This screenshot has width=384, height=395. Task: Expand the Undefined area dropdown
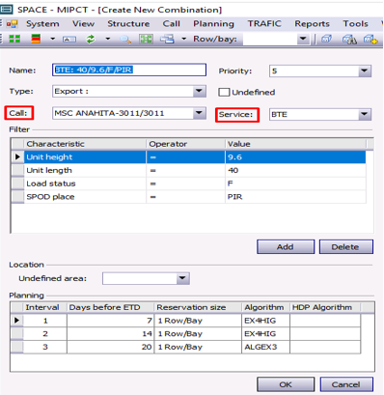[x=182, y=278]
